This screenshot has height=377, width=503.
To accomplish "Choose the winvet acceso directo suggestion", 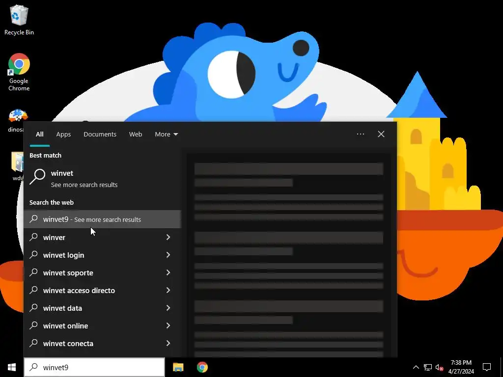I will [102, 290].
